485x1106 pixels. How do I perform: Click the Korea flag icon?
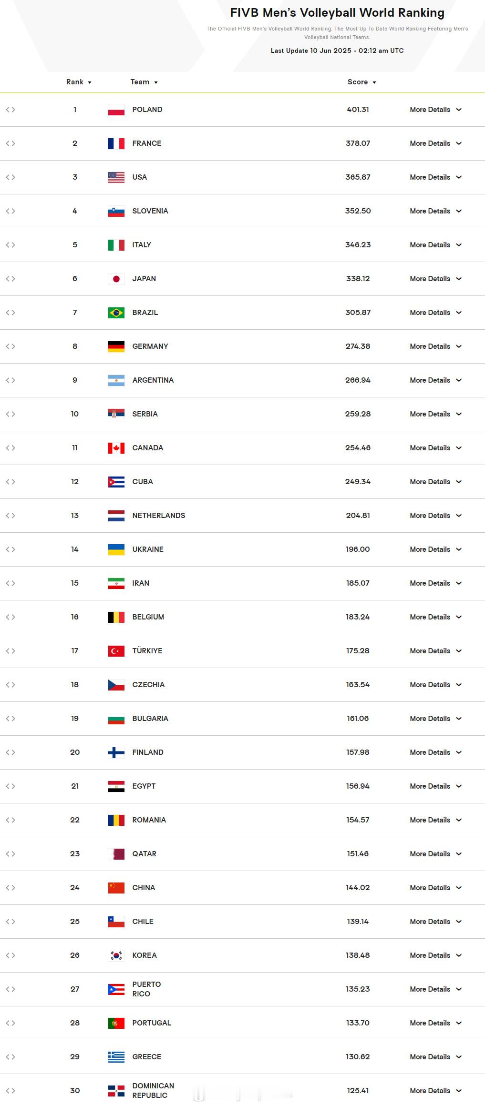coord(116,955)
